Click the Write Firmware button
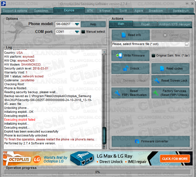Viewport: 196px width, 177px height. pos(130,55)
